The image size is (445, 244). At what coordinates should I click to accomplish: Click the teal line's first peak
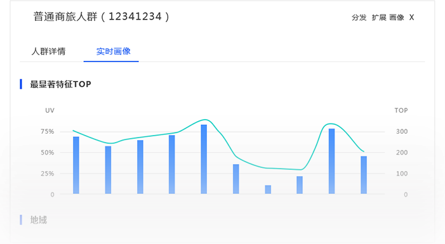205,120
